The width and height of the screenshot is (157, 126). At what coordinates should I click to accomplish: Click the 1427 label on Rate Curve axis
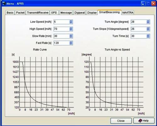[x=16, y=72]
